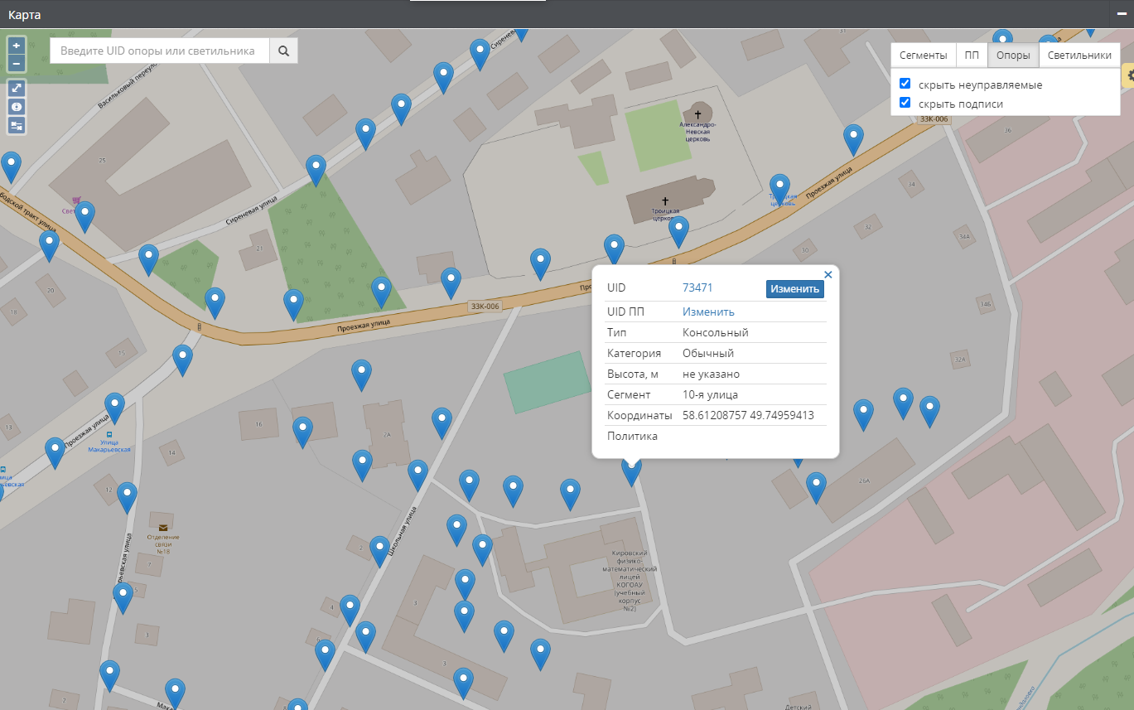Toggle fullscreen map view
Viewport: 1134px width, 710px height.
[17, 88]
